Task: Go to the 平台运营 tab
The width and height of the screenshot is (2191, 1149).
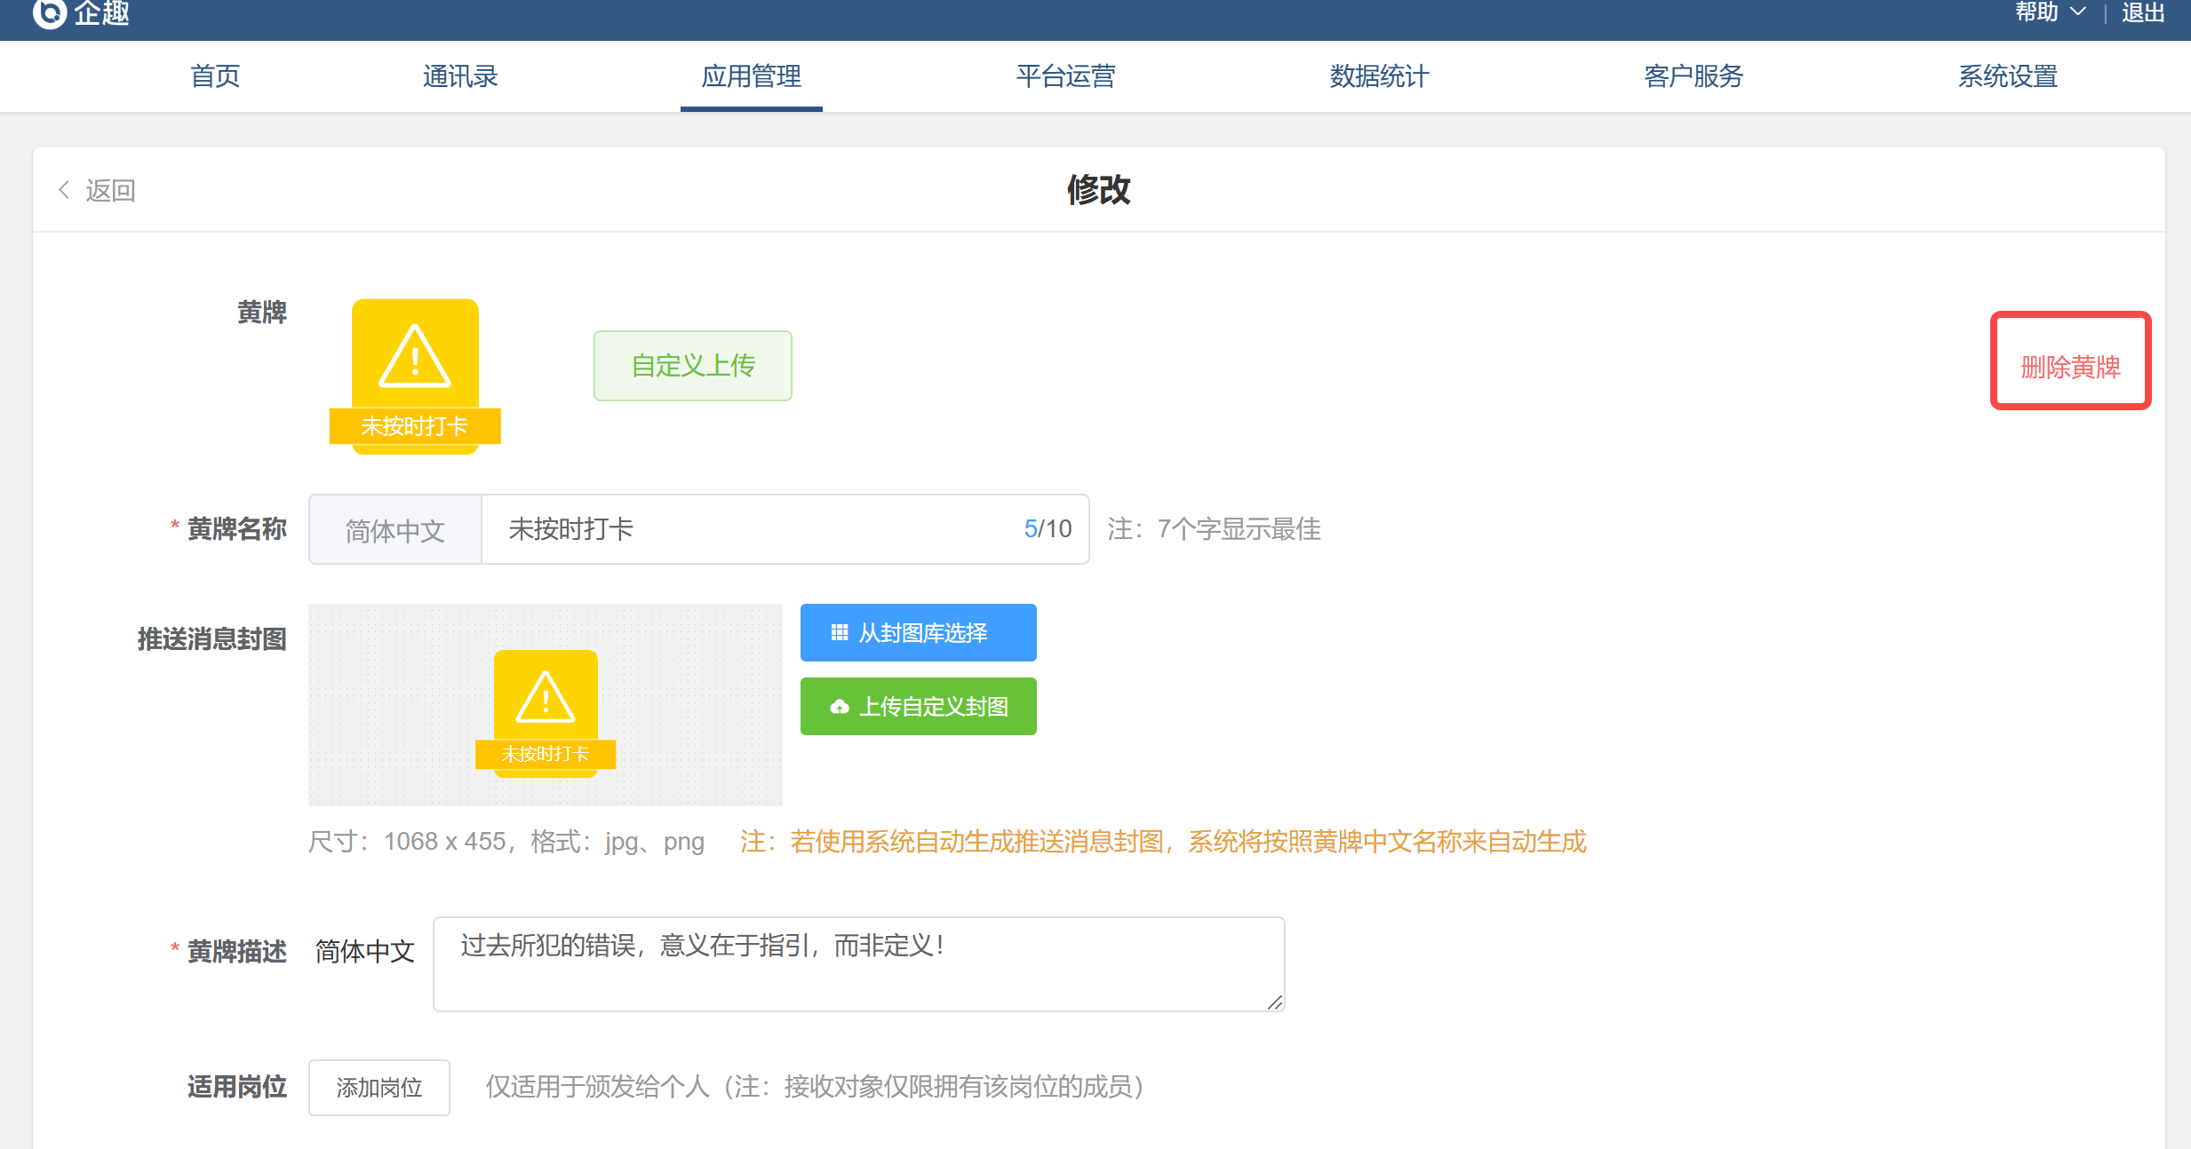Action: coord(1065,76)
